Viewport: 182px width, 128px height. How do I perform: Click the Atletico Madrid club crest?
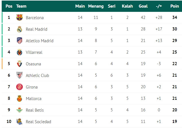click(x=19, y=41)
